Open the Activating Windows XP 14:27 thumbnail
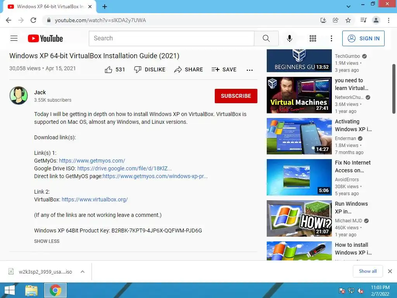The image size is (397, 298). click(299, 136)
